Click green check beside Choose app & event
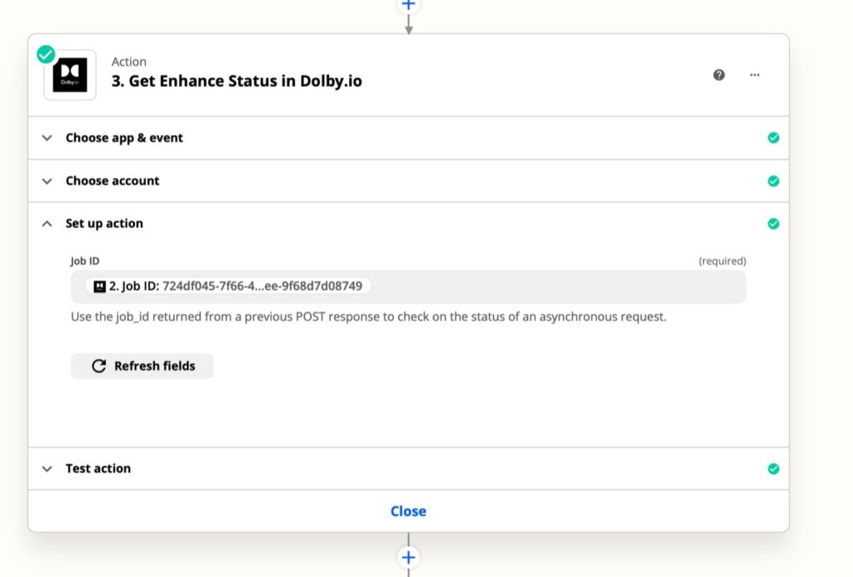853x577 pixels. click(773, 137)
